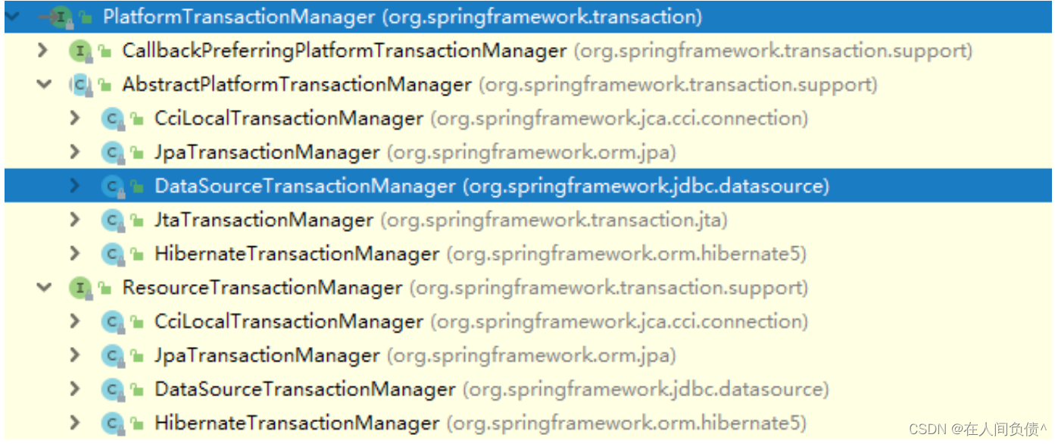This screenshot has width=1058, height=444.
Task: Expand the CallbackPreferringPlatformTransactionManager node
Action: point(44,51)
